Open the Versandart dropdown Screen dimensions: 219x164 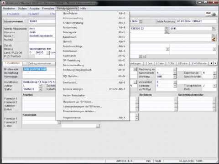[175, 82]
